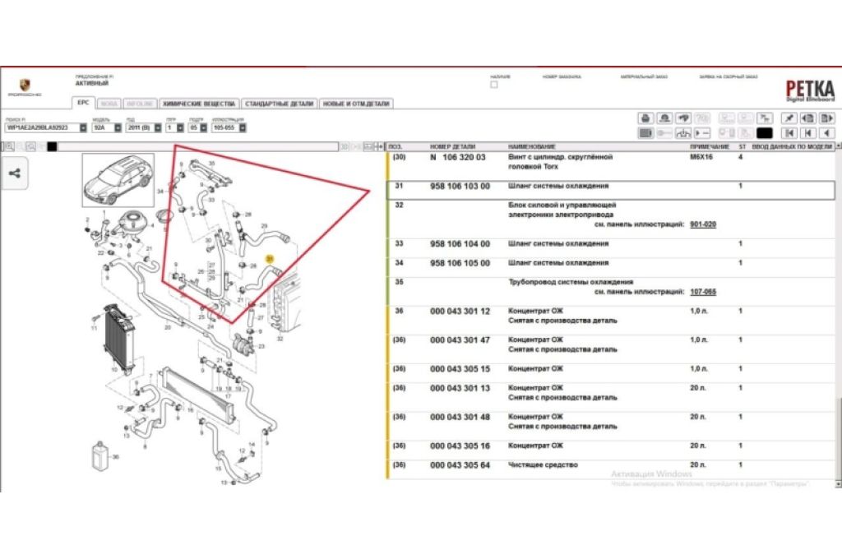842x559 pixels.
Task: Click the Porsche crest logo
Action: [25, 85]
